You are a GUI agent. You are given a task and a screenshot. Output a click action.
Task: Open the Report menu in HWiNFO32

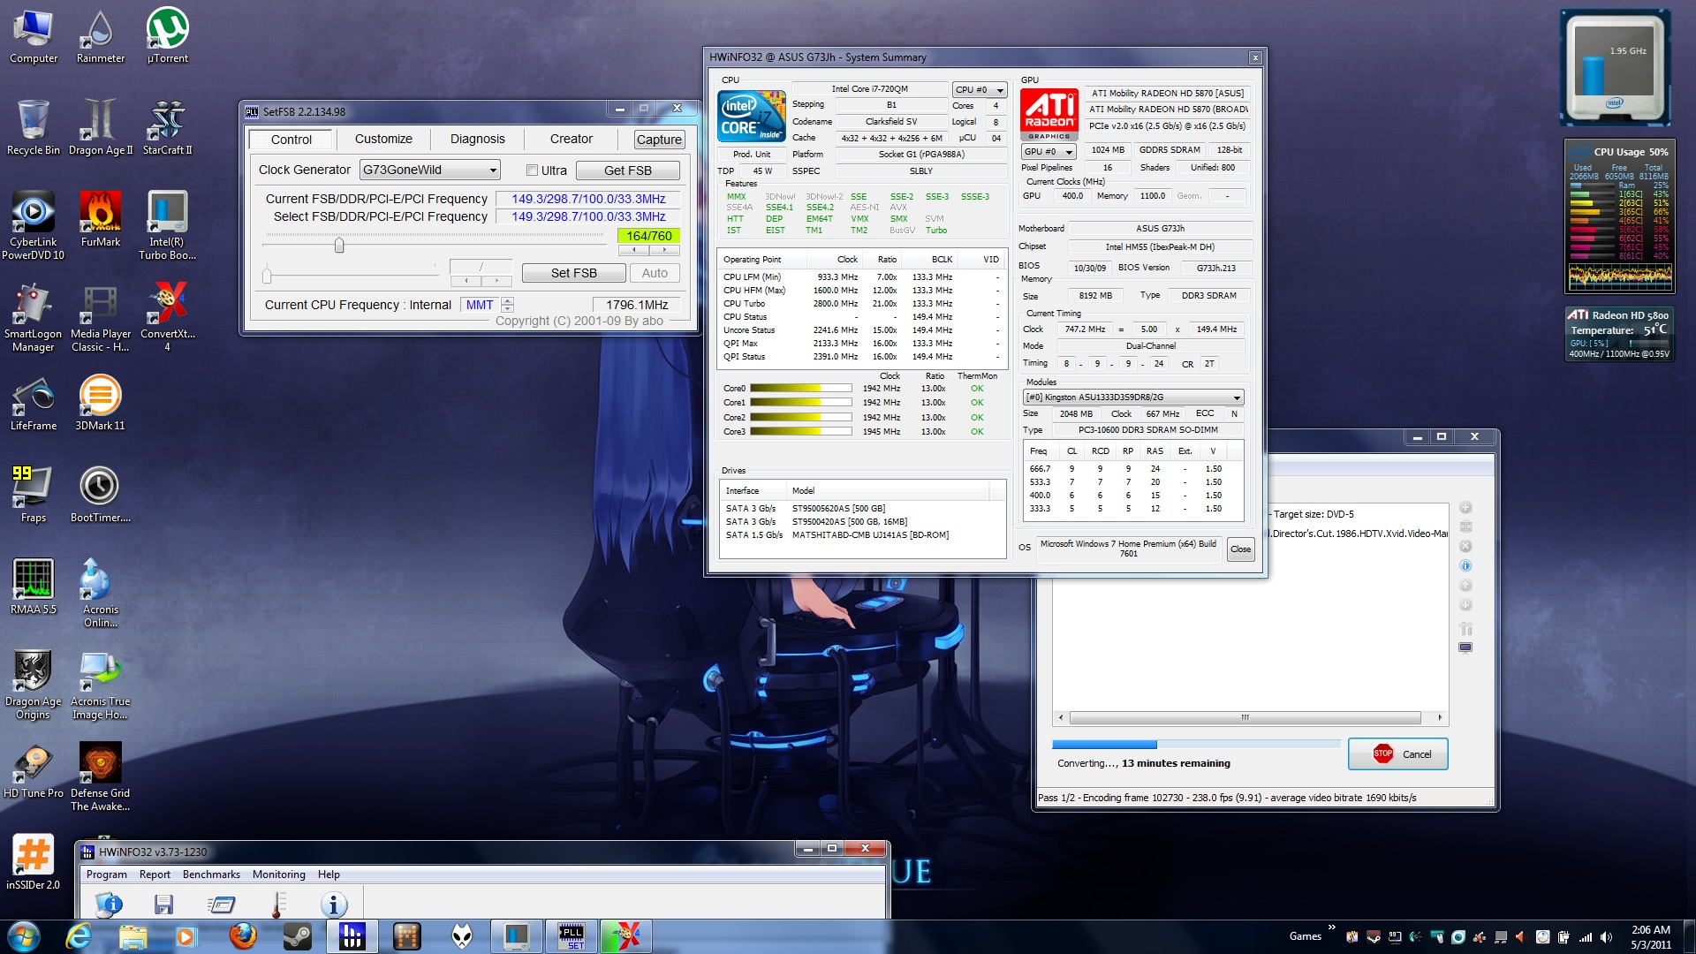click(155, 874)
